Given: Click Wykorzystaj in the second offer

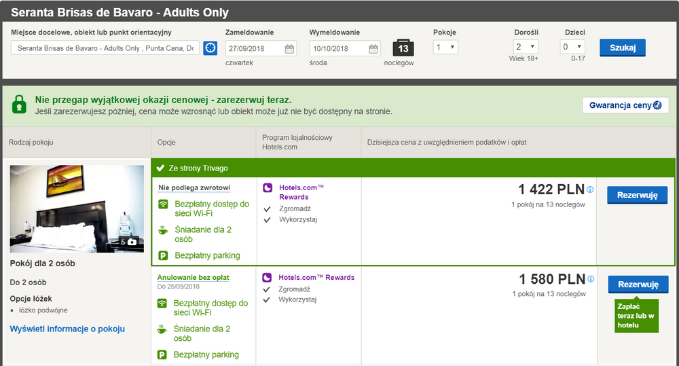Looking at the screenshot, I should (297, 299).
